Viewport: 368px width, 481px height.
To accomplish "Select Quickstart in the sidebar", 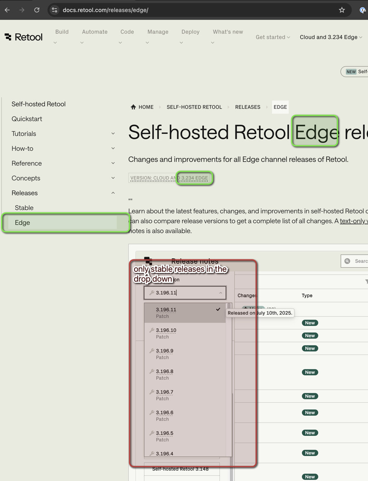I will click(27, 119).
